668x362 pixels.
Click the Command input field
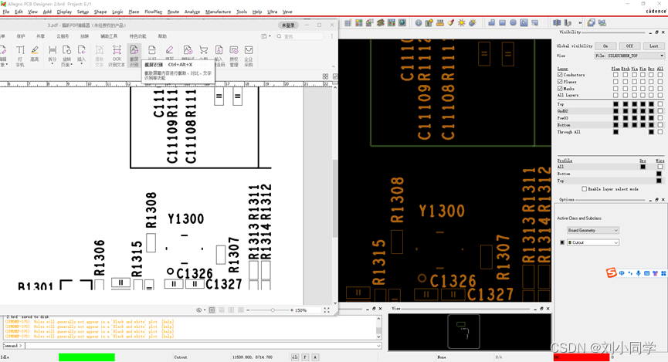pyautogui.click(x=193, y=346)
